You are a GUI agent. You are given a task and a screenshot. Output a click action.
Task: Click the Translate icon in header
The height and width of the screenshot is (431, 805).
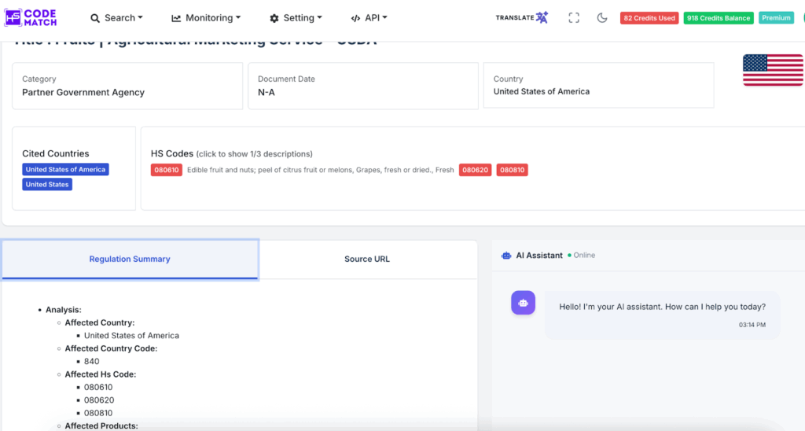click(542, 17)
